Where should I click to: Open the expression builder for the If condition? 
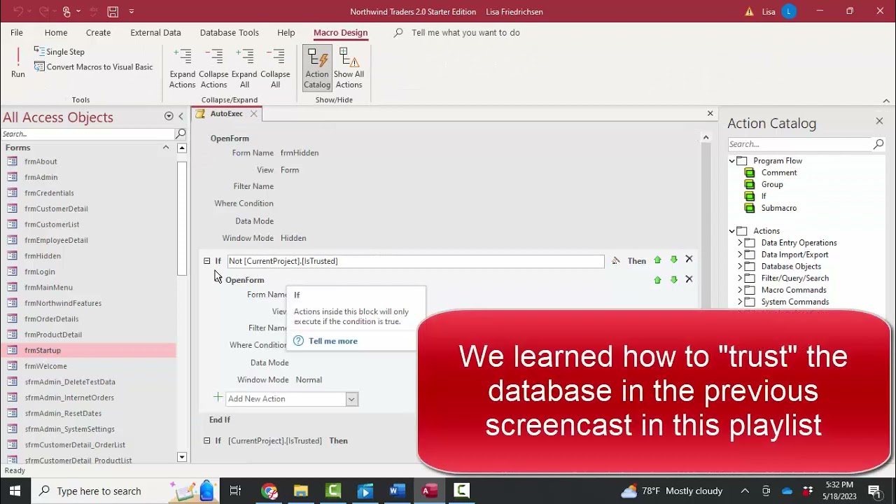coord(615,260)
